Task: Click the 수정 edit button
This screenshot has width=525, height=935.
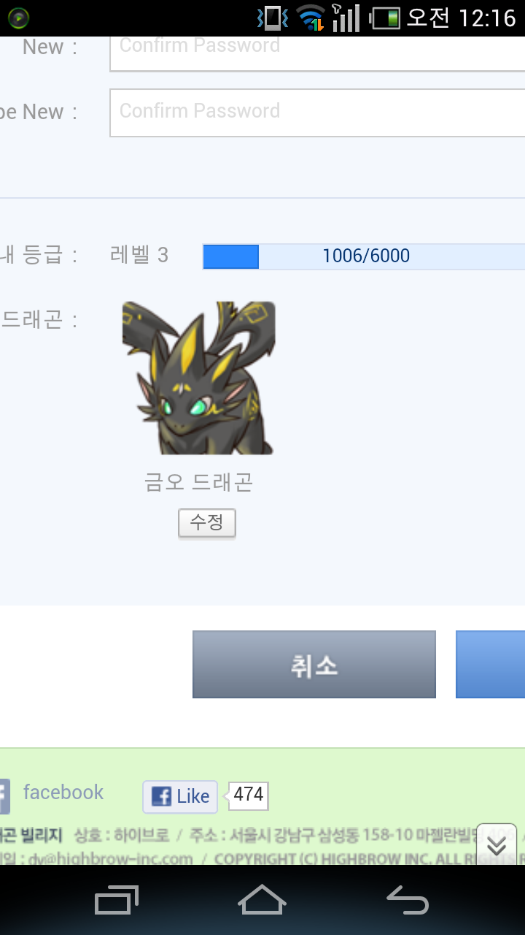Action: [x=207, y=523]
